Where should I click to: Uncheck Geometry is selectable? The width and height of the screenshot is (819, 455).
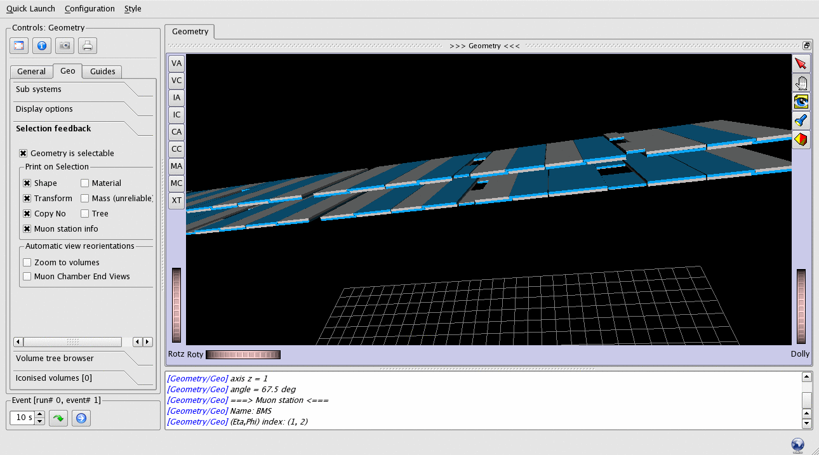point(23,154)
